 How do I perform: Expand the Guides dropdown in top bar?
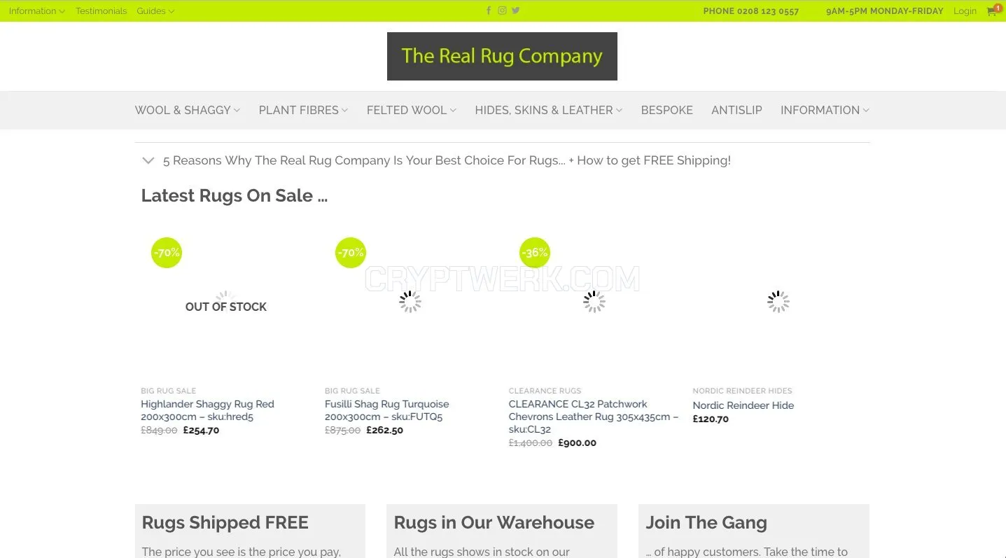tap(155, 11)
